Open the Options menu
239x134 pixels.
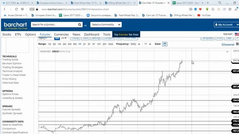pyautogui.click(x=30, y=35)
